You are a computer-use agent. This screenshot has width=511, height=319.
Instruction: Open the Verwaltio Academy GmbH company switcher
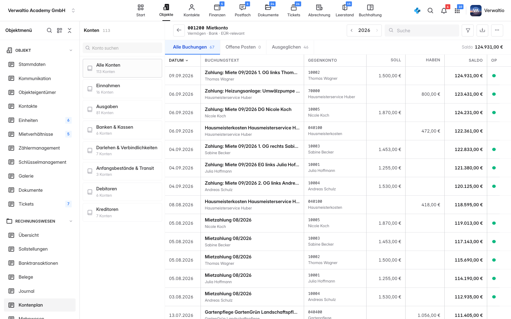[41, 10]
